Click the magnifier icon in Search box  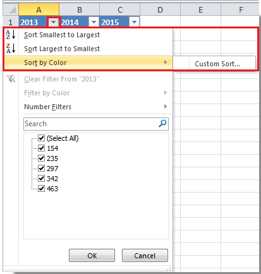coord(162,124)
